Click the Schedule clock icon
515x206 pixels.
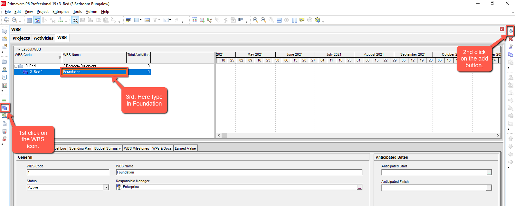pyautogui.click(x=202, y=20)
